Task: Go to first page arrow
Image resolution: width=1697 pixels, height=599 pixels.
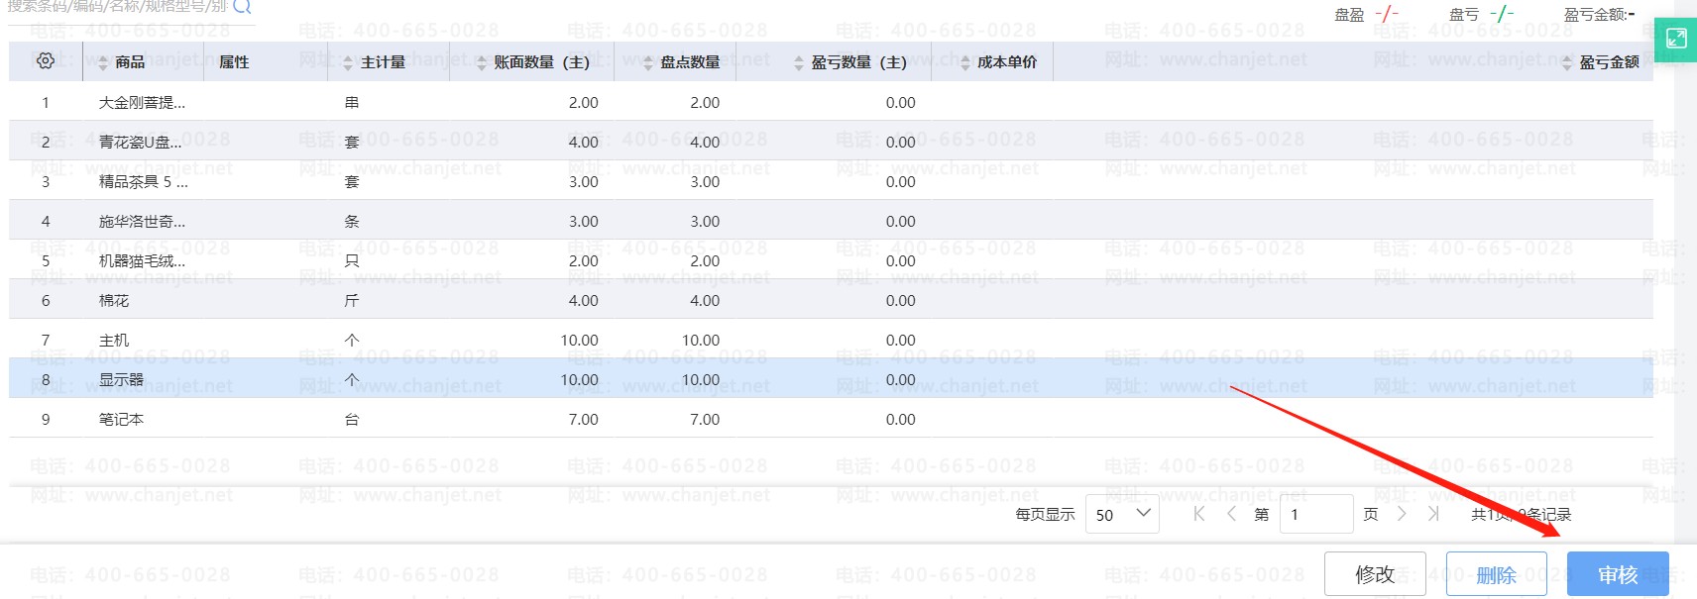Action: coord(1199,514)
